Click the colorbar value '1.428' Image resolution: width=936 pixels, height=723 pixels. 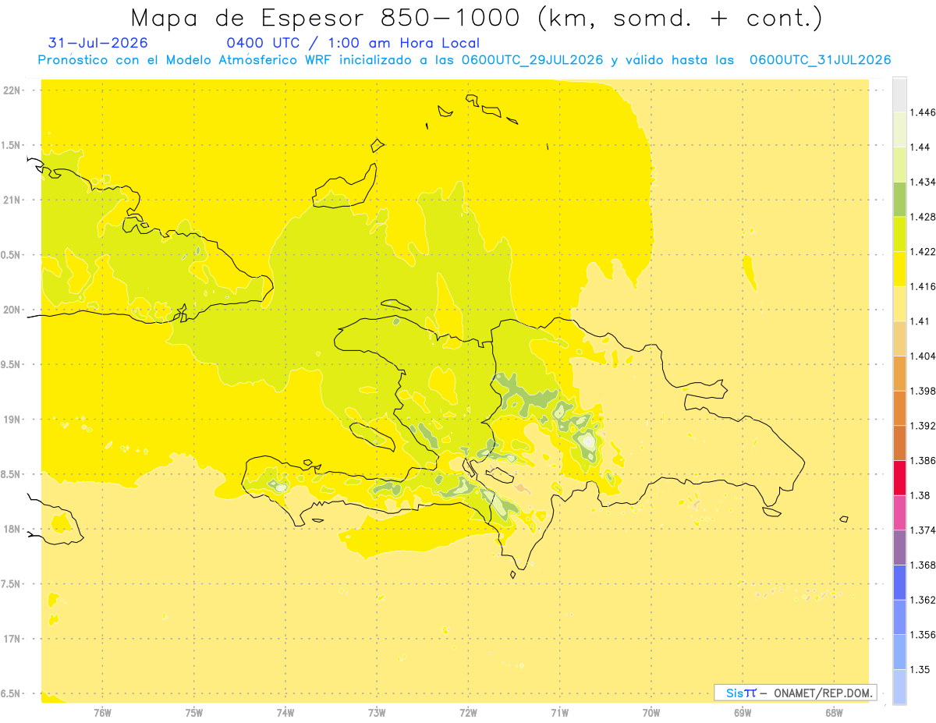point(924,217)
